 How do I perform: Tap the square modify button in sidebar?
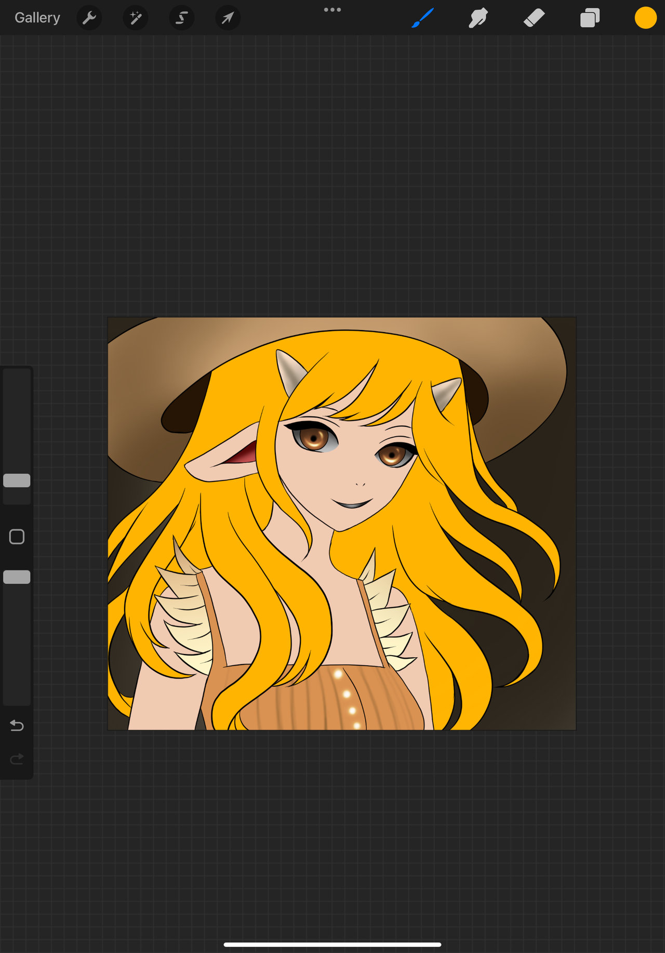[x=17, y=537]
